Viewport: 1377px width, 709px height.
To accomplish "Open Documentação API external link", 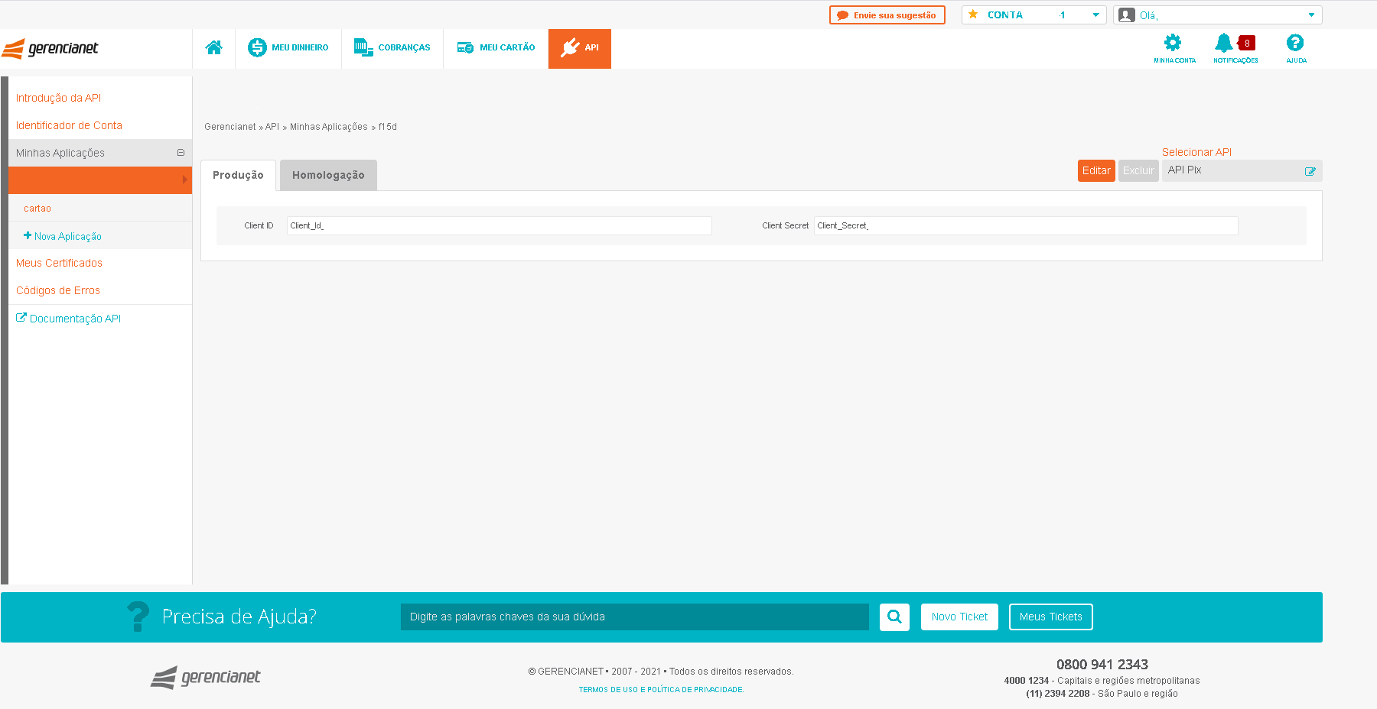I will pos(69,319).
